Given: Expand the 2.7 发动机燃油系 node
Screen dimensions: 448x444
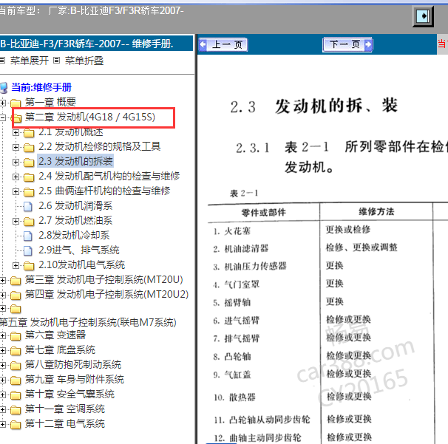Looking at the screenshot, I should coord(16,222).
